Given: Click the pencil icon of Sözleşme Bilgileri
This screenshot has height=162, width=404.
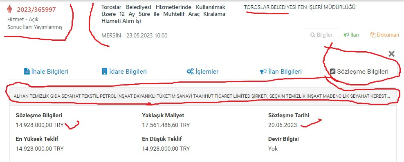Looking at the screenshot, I should coord(332,72).
